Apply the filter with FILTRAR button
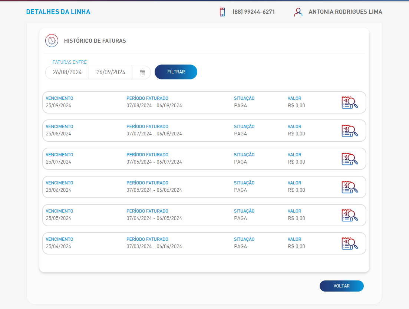 [x=176, y=72]
